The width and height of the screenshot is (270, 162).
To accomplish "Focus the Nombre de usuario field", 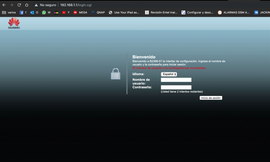I will (x=176, y=80).
